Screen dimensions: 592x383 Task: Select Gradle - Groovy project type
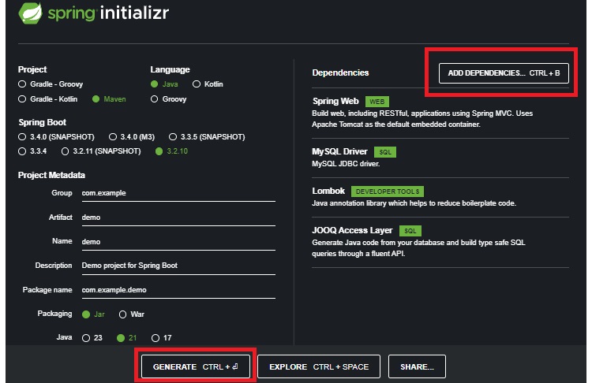(22, 84)
